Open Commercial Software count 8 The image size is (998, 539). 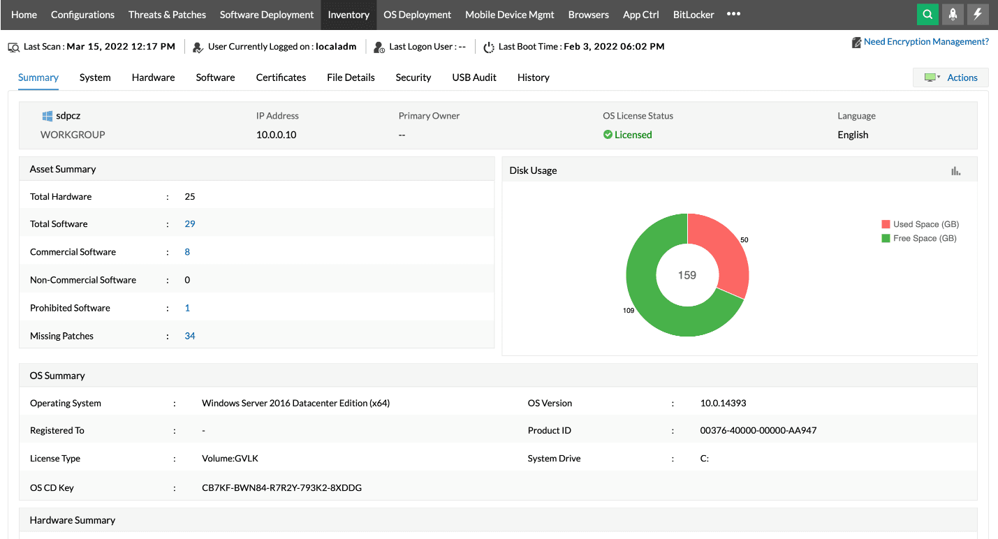(187, 252)
